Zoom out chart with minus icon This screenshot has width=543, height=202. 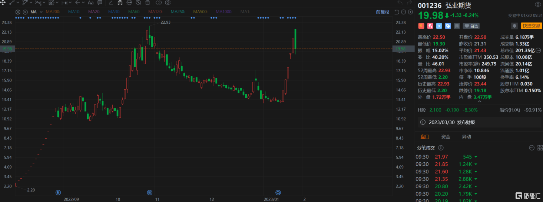coord(403,12)
